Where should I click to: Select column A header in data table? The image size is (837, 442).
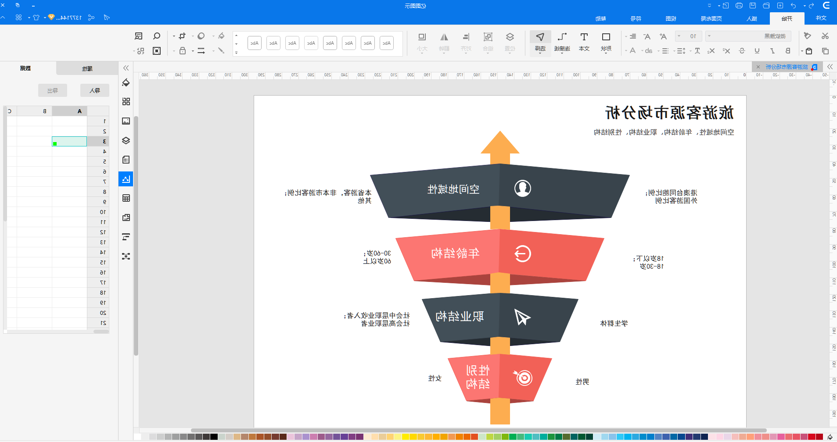pos(69,111)
